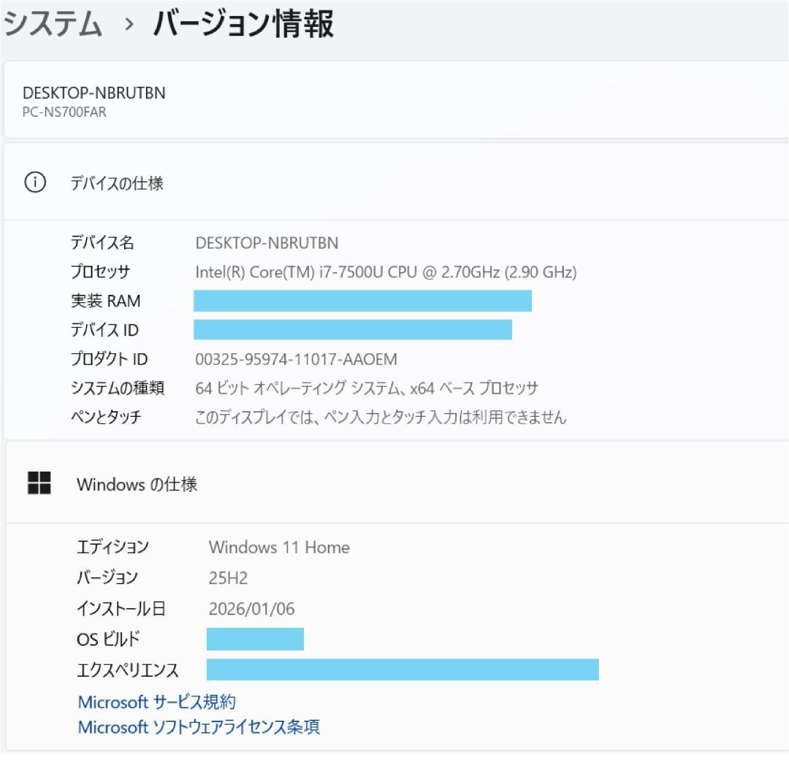This screenshot has width=789, height=765.
Task: Open the Microsoft ソフトウェアライセンス条項 link
Action: (x=199, y=727)
